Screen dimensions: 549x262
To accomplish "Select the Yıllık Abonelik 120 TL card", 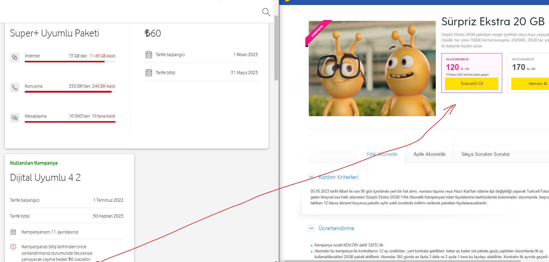I will (472, 73).
